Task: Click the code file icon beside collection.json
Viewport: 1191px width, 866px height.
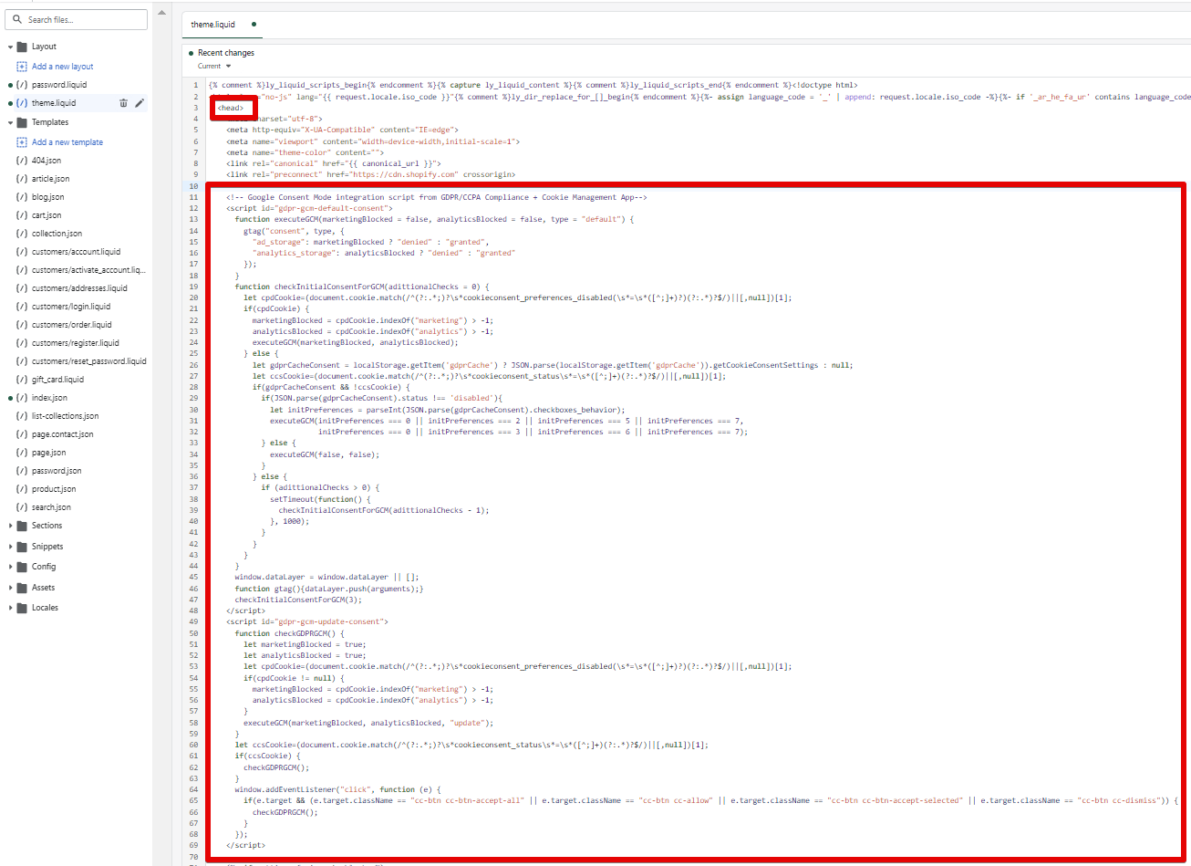Action: pyautogui.click(x=22, y=234)
